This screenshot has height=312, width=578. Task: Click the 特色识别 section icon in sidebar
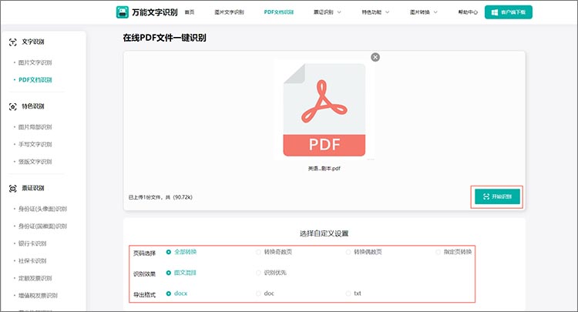point(13,106)
